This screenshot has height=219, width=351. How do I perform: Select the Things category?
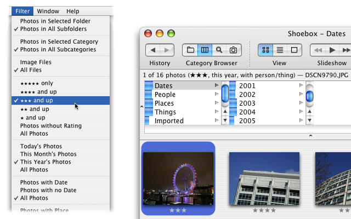165,112
